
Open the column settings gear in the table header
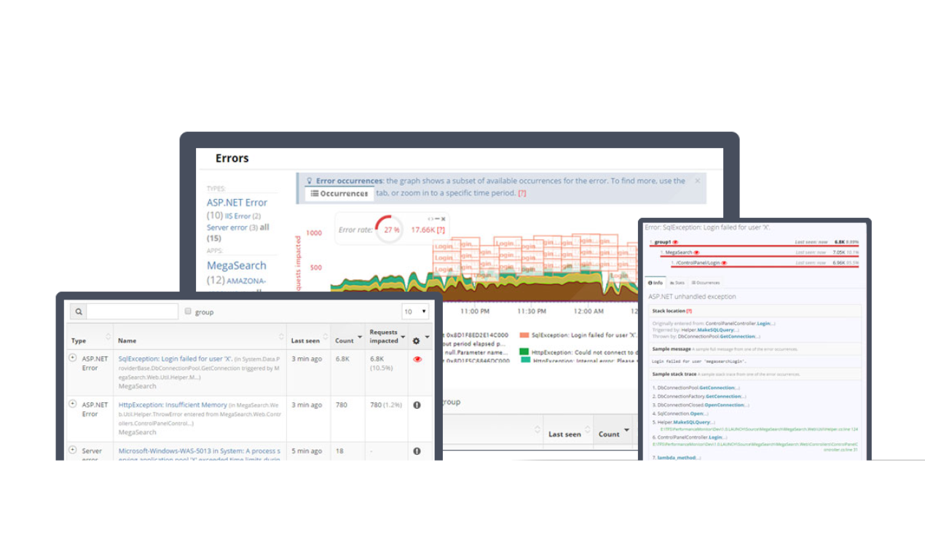pos(417,339)
